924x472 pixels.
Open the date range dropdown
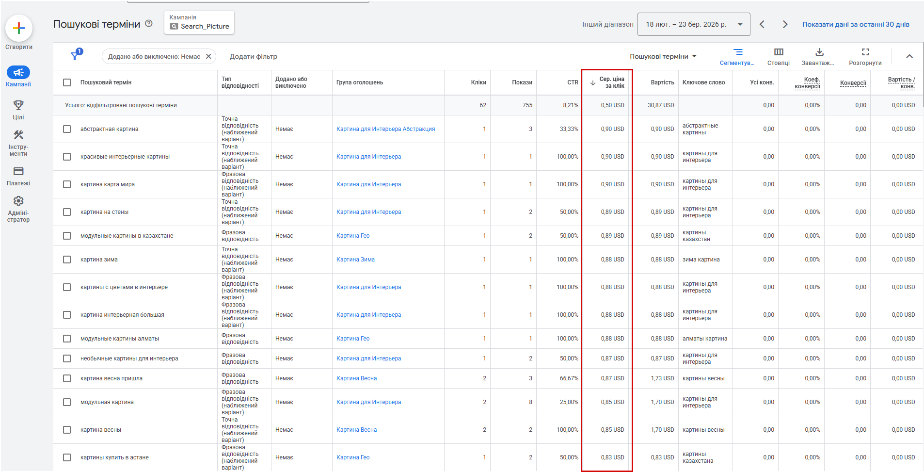coord(694,24)
